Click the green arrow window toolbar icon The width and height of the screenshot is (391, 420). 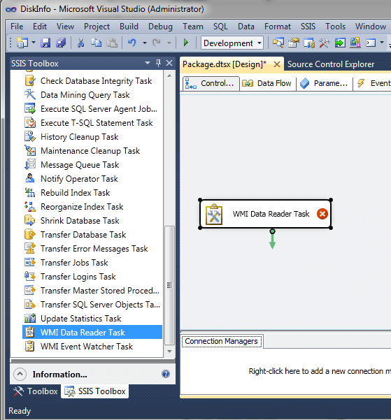click(340, 43)
